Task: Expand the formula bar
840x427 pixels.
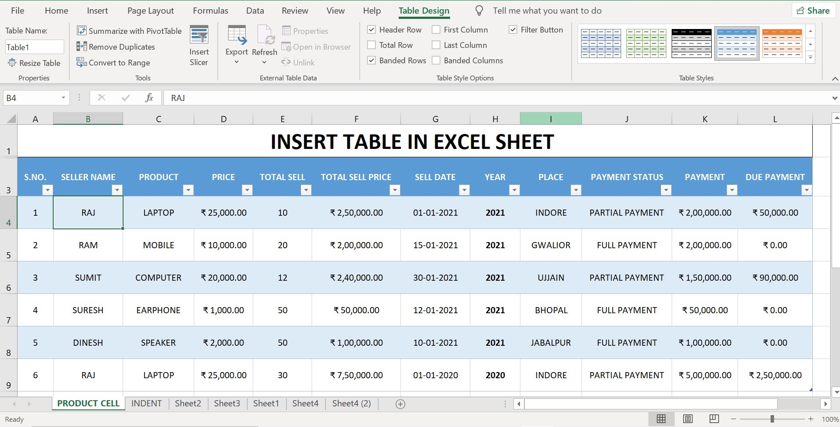Action: [834, 98]
